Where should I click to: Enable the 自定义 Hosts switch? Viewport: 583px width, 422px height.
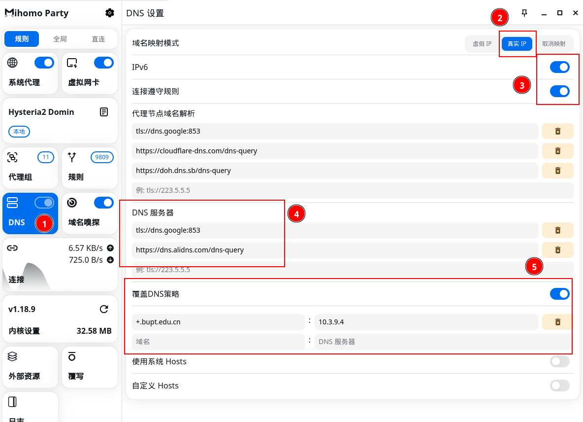[x=559, y=386]
